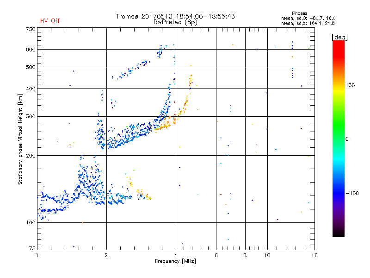The height and width of the screenshot is (278, 370).
Task: Click the x-axis tick label '1'
Action: tap(37, 255)
